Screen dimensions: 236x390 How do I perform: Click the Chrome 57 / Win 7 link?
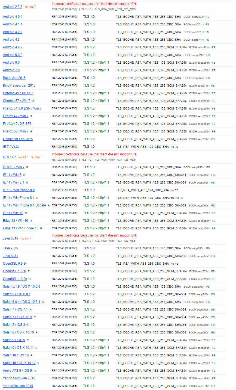17,101
